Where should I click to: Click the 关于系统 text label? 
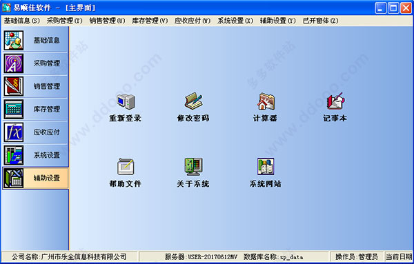pyautogui.click(x=193, y=184)
